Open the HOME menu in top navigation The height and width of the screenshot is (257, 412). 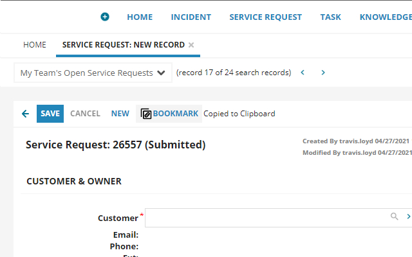tap(140, 17)
